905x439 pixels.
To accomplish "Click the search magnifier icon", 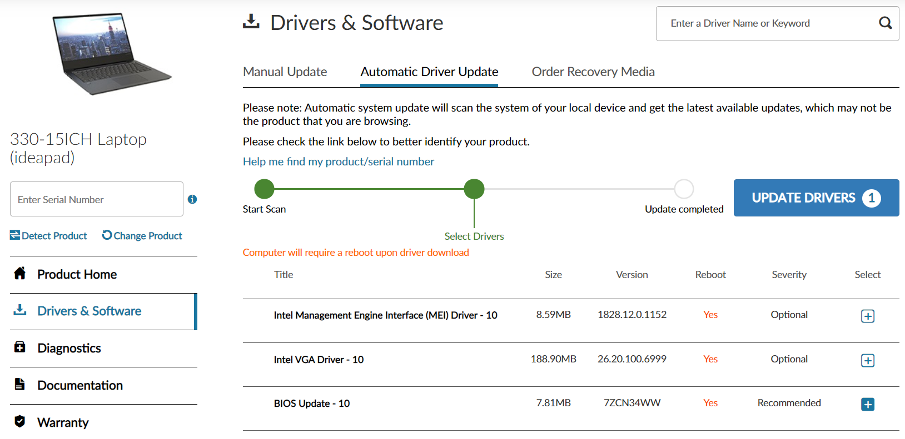I will pyautogui.click(x=885, y=23).
